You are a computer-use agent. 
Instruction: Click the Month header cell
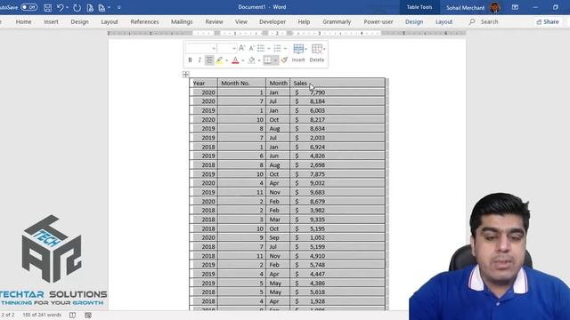click(x=278, y=83)
